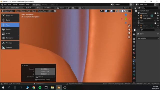The image size is (160, 90).
Task: Switch to Sculpting workspace tab
Action: (36, 5)
